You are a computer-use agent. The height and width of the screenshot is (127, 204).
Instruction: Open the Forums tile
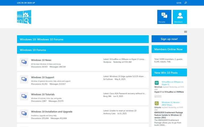[x=164, y=17]
